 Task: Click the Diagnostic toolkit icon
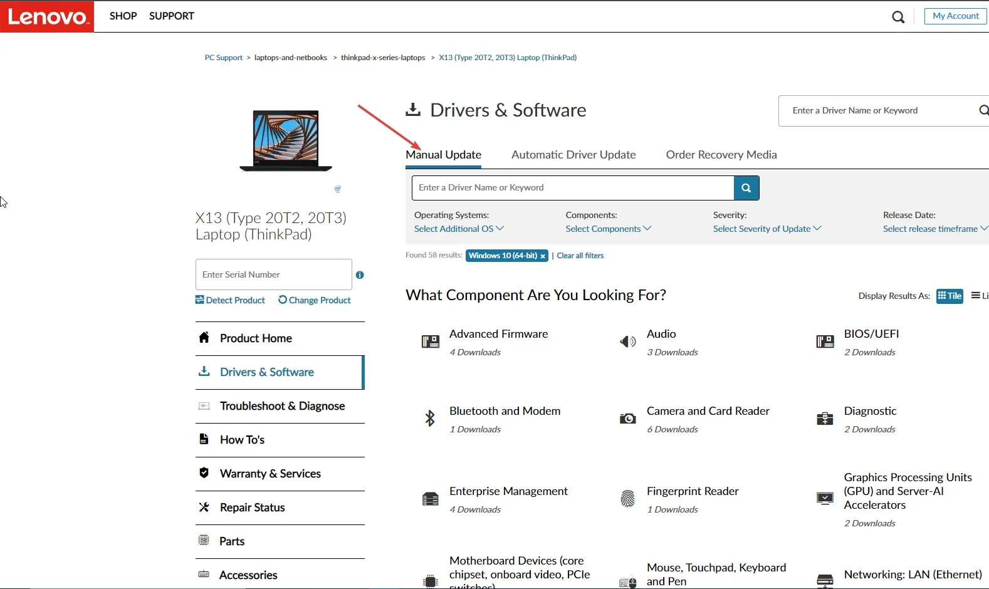point(825,418)
